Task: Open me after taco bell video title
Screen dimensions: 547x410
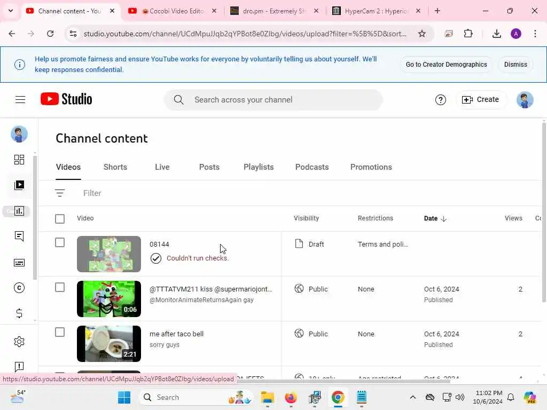Action: 176,334
